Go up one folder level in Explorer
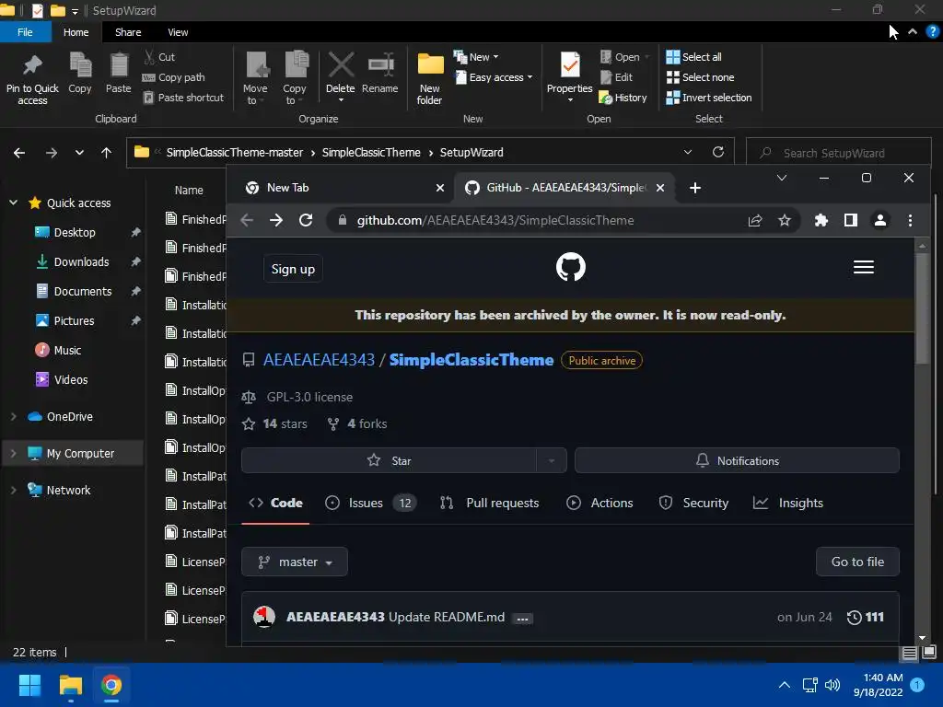 (107, 153)
